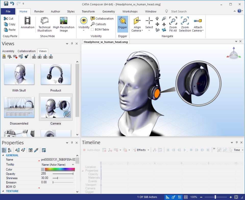Click the High Resolution Image icon
This screenshot has width=245, height=200.
[x=64, y=24]
